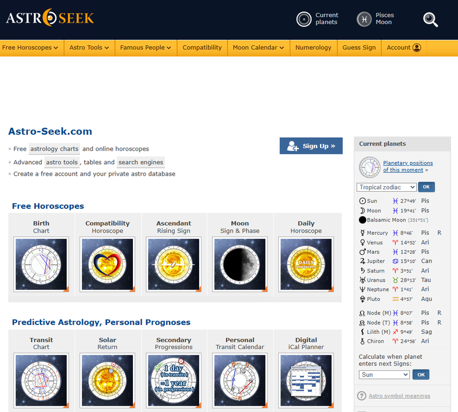The image size is (458, 412).
Task: Click the Uranus glyph icon
Action: (x=362, y=280)
